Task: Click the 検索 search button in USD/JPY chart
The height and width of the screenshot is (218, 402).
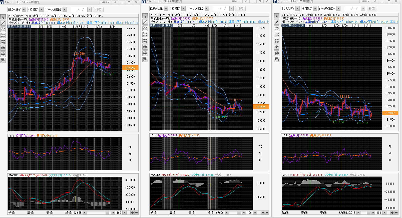Action: [x=98, y=10]
